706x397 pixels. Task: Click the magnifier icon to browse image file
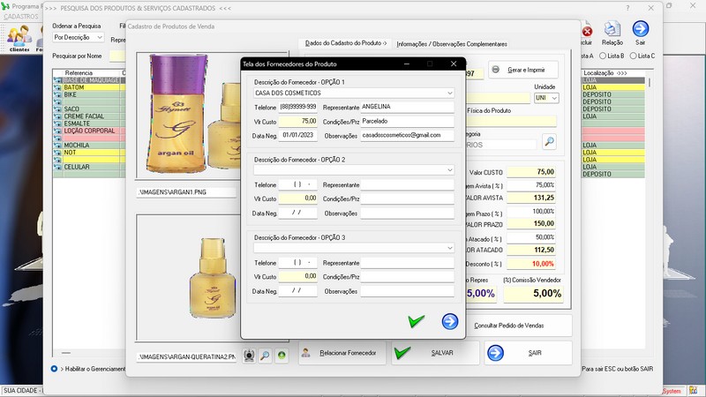[265, 356]
